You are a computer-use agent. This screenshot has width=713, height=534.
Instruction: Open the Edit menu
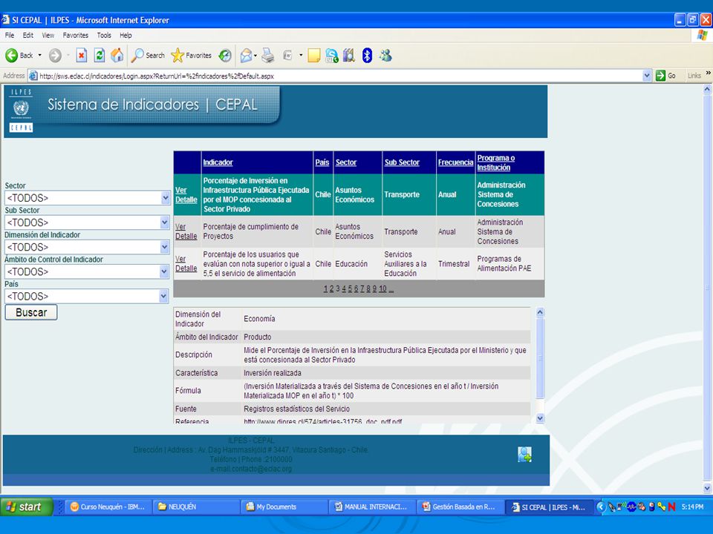click(28, 36)
